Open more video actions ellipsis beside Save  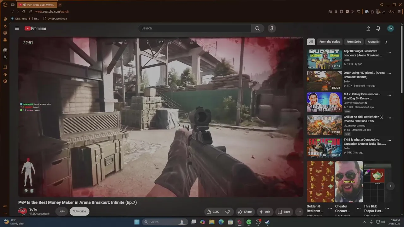[299, 212]
